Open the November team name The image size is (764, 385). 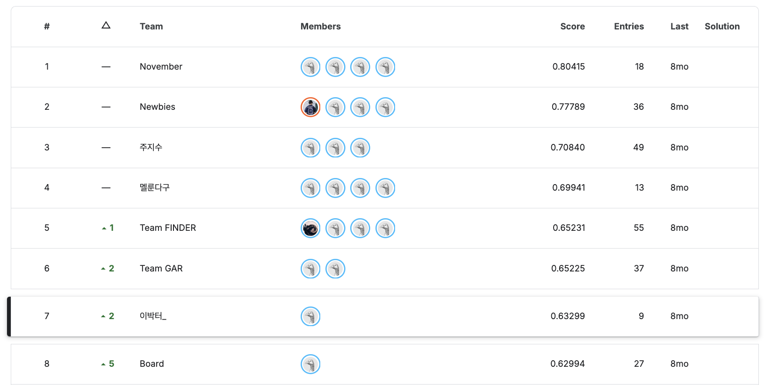click(x=161, y=67)
